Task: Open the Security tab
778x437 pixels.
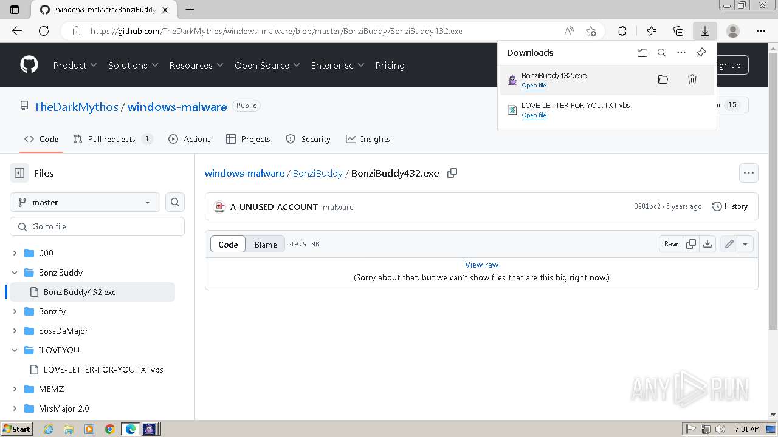Action: pos(308,139)
